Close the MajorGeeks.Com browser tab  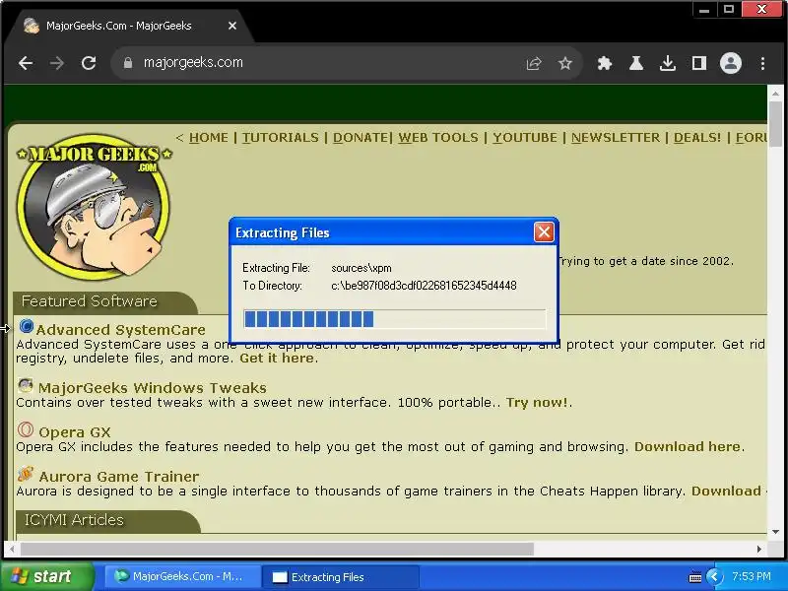coord(232,26)
